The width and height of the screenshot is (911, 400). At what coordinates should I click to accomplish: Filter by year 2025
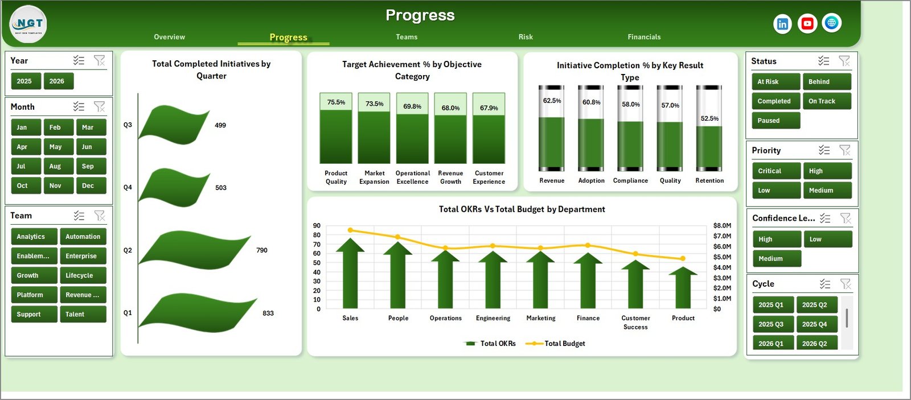26,81
